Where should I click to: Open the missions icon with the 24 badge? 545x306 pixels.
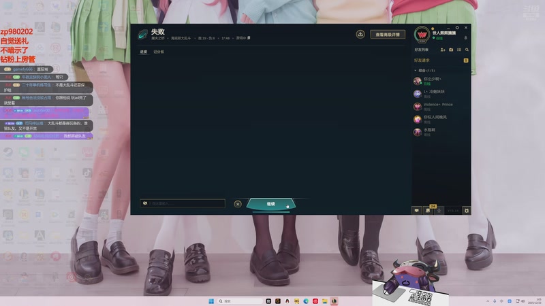click(429, 211)
